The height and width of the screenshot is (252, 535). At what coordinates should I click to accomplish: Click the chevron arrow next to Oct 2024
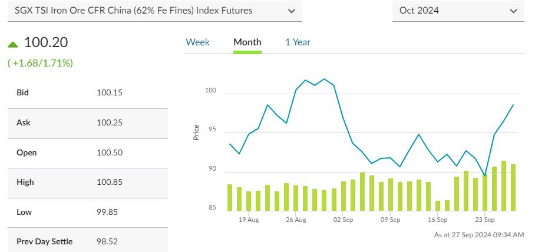click(513, 11)
